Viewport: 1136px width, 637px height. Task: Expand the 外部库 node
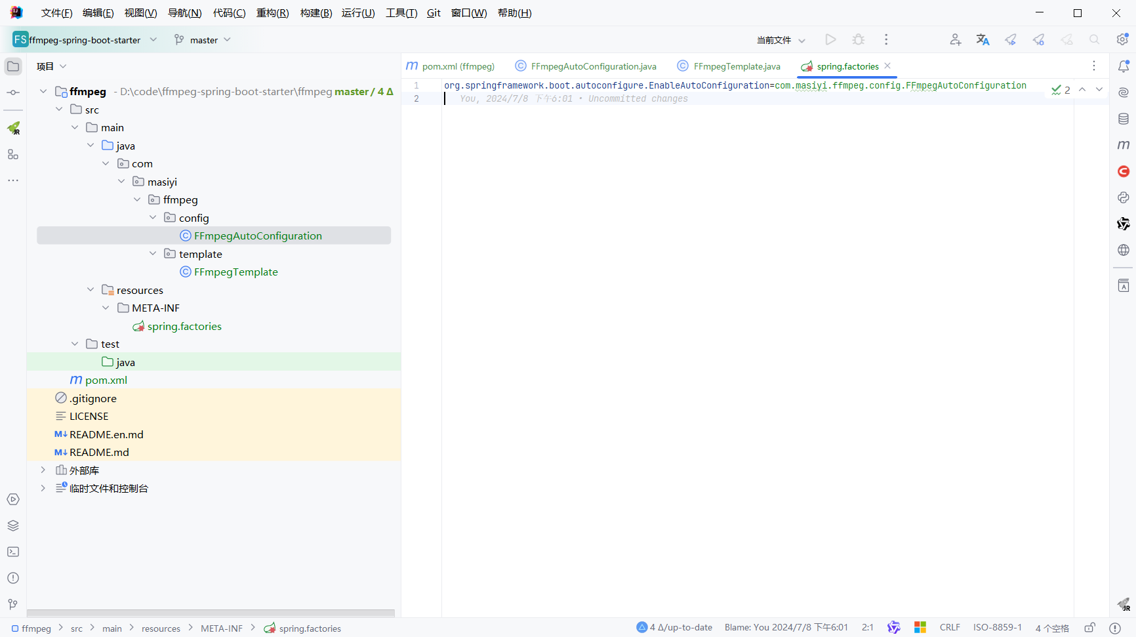tap(43, 470)
